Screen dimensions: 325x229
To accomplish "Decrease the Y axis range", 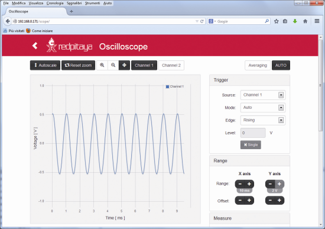I will [270, 184].
